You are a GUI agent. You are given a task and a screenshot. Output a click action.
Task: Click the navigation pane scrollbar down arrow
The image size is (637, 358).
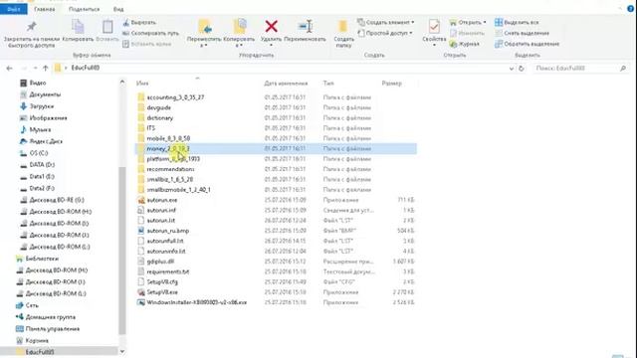tap(121, 351)
